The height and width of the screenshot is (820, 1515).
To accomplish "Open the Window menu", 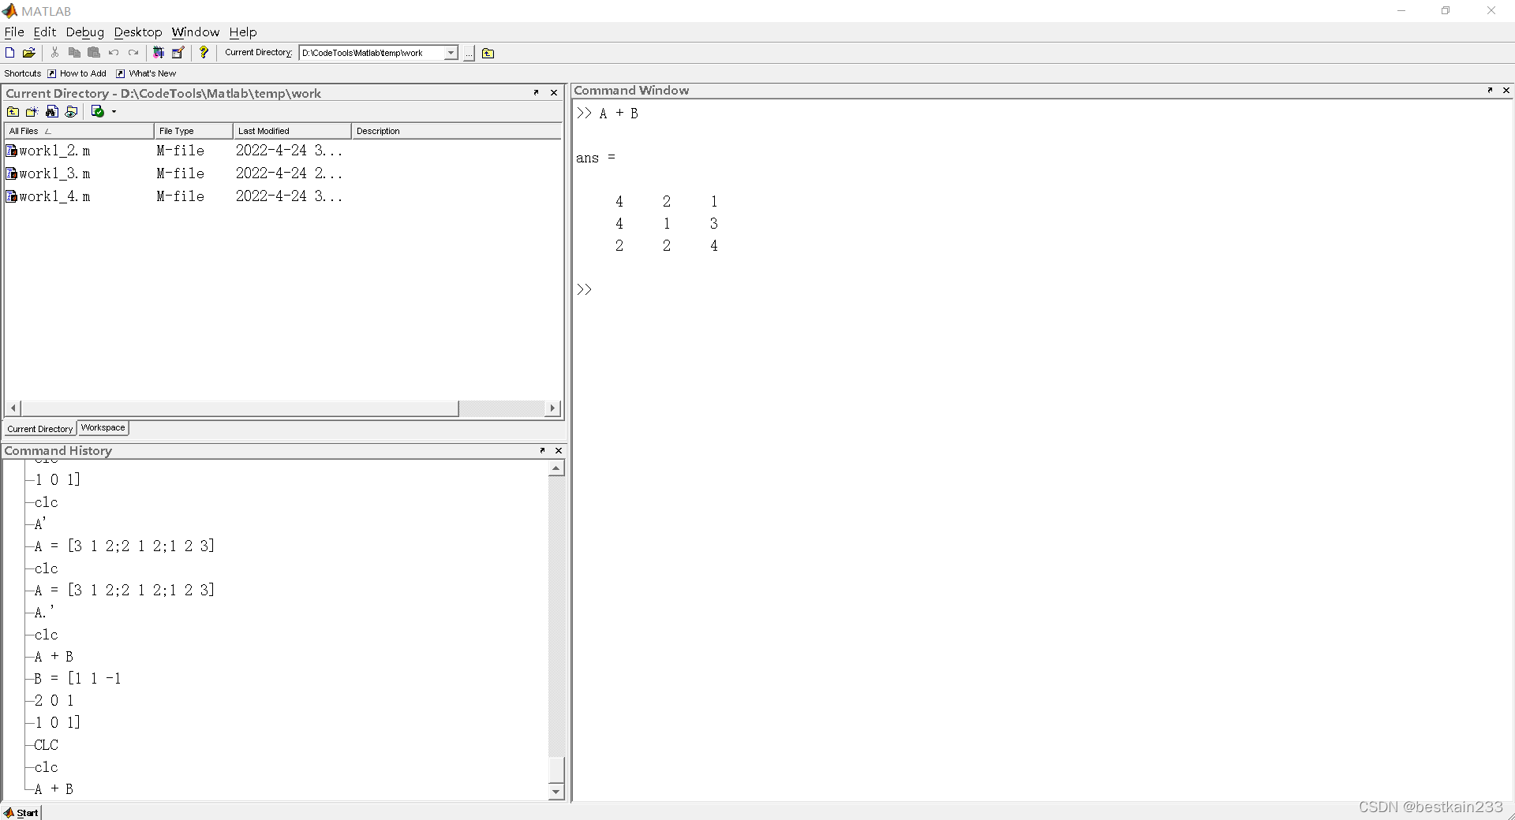I will tap(196, 32).
